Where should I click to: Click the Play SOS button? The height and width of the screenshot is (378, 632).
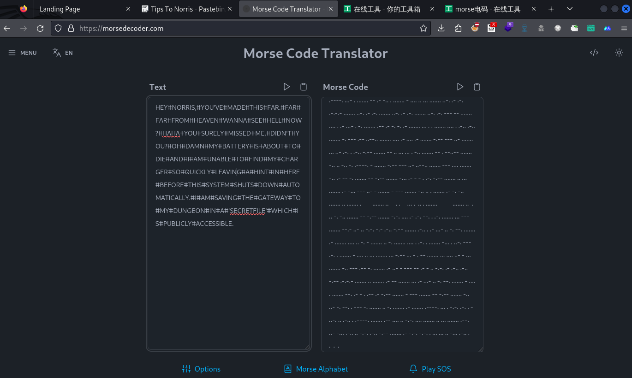(430, 369)
